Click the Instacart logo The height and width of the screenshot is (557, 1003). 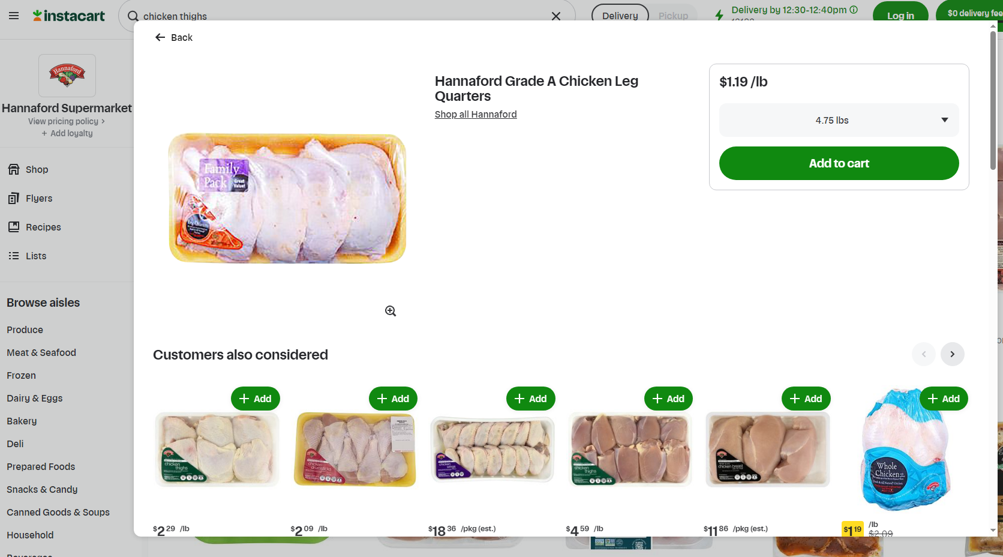tap(68, 16)
